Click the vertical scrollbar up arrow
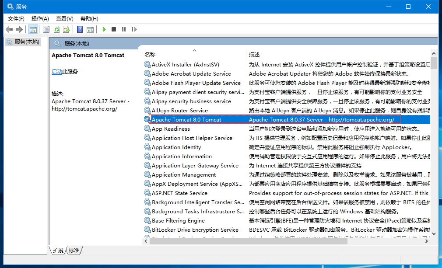The height and width of the screenshot is (268, 442). coord(434,53)
